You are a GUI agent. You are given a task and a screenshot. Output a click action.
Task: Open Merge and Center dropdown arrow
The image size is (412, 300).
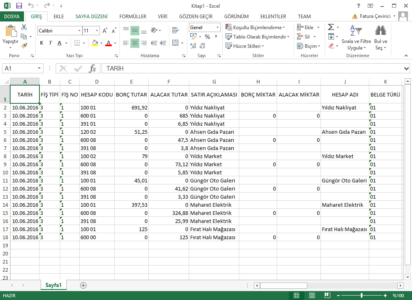tap(182, 43)
